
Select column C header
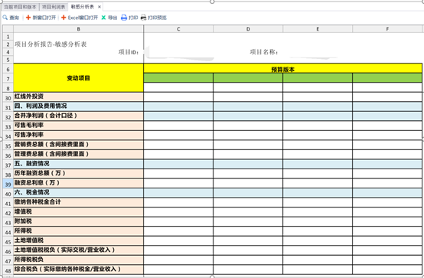[178, 29]
